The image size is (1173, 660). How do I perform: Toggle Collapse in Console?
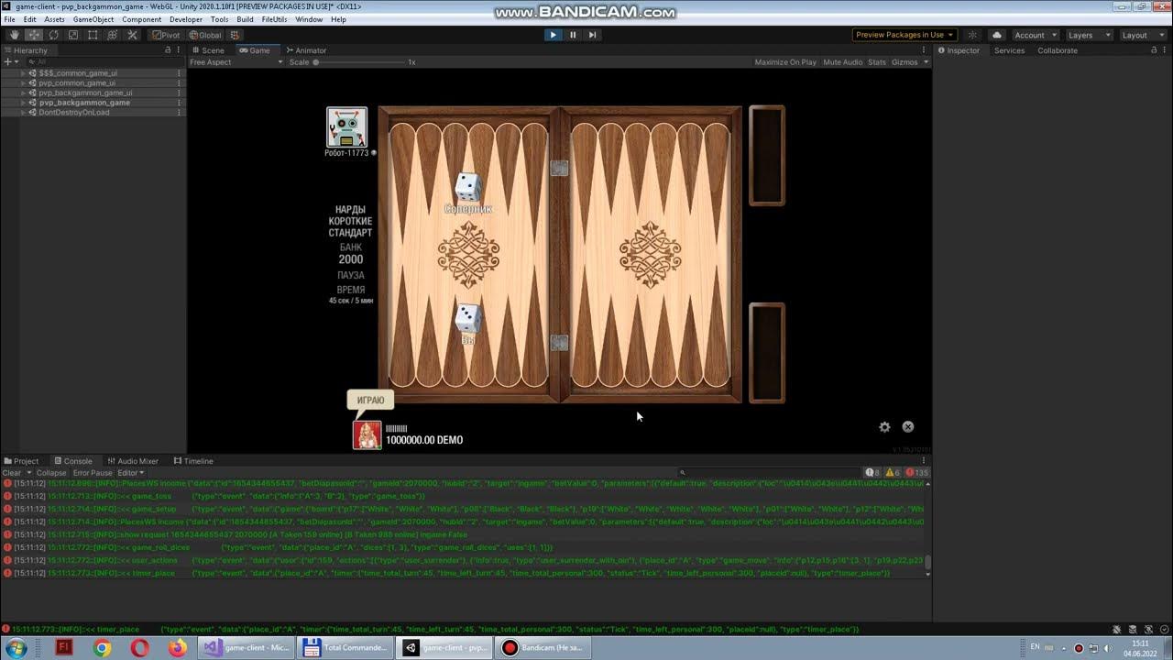pos(51,473)
